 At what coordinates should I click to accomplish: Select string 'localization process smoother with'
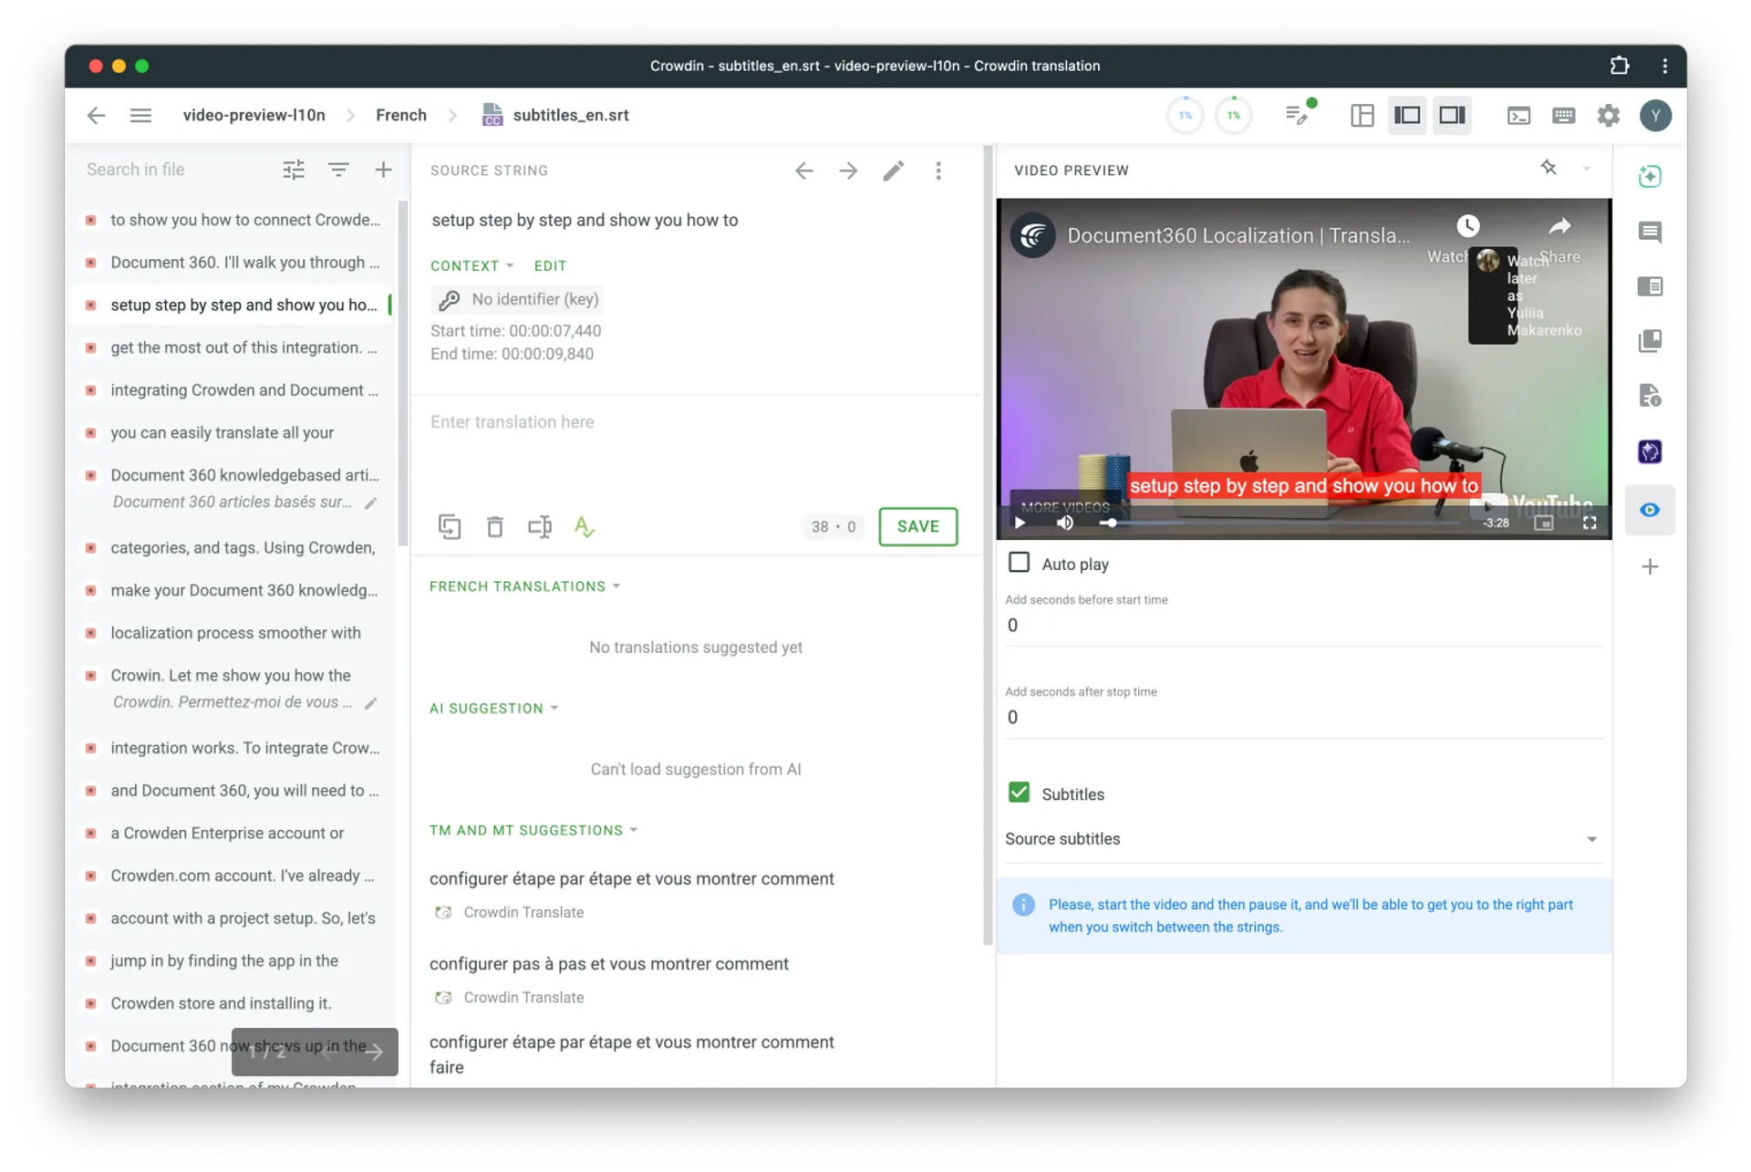[233, 633]
